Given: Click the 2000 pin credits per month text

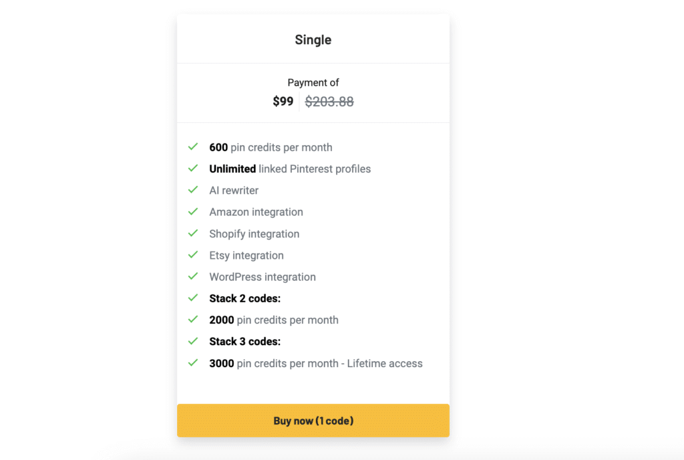Looking at the screenshot, I should (274, 320).
